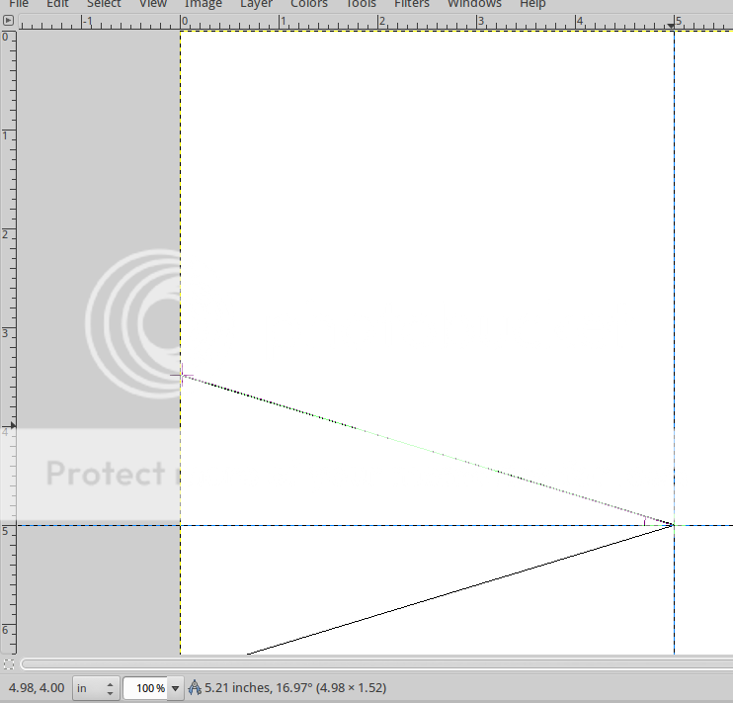
Task: Open the unit selector showing 'in'
Action: coord(96,687)
